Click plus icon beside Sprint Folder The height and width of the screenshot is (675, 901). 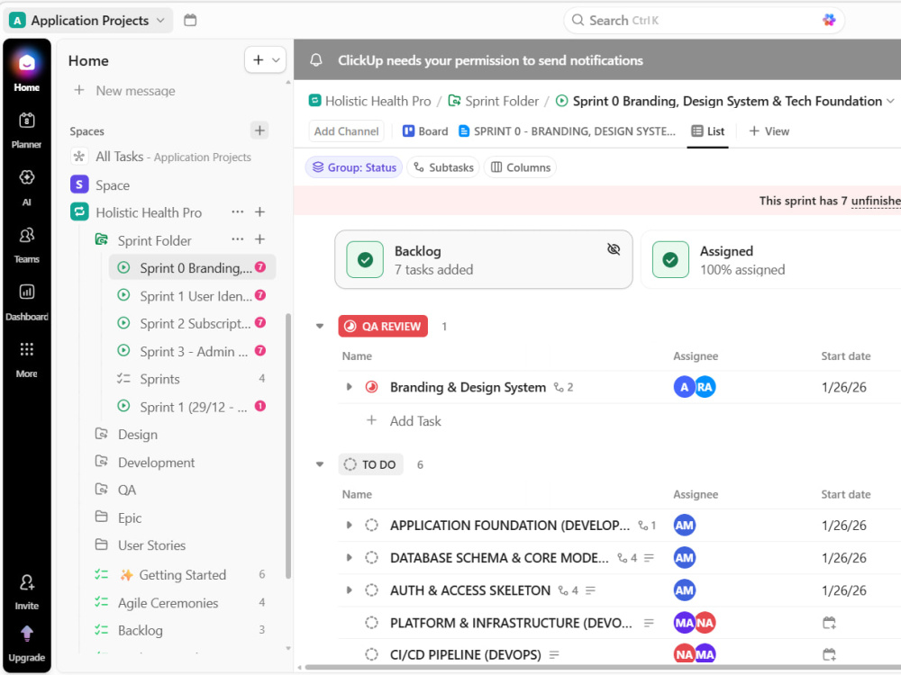click(259, 239)
